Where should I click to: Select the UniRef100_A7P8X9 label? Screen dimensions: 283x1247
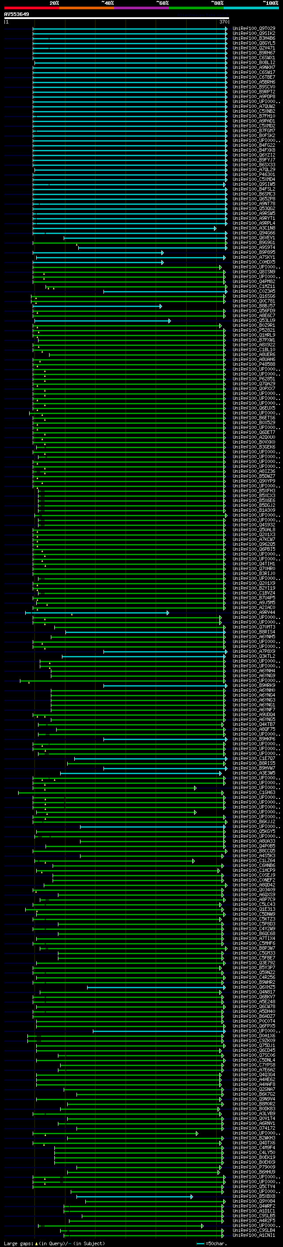(254, 651)
